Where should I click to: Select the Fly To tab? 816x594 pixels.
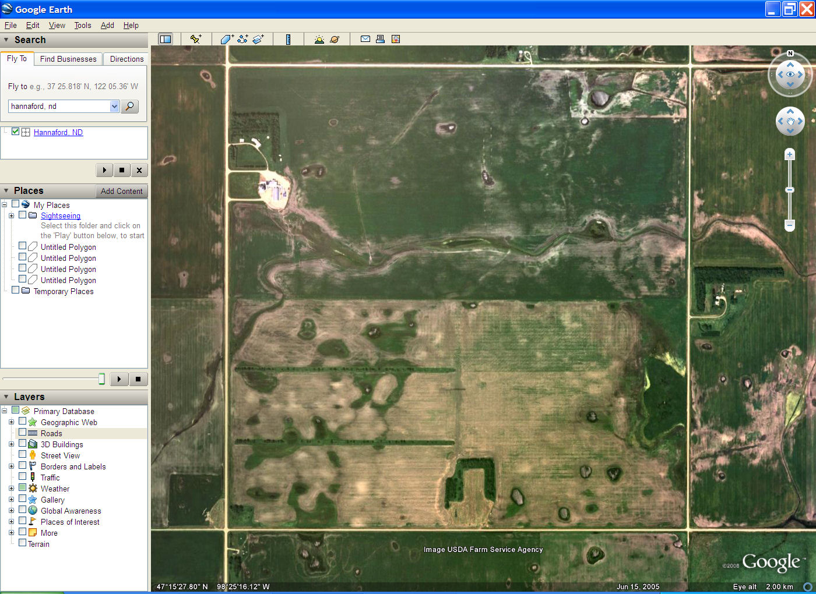coord(17,58)
